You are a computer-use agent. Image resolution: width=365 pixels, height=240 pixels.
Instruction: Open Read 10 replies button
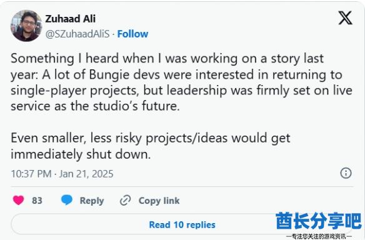[x=182, y=224]
